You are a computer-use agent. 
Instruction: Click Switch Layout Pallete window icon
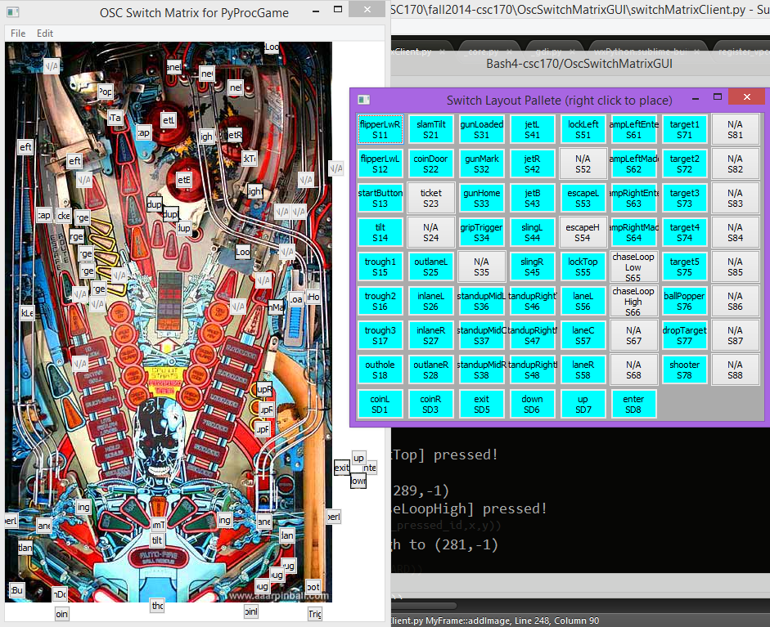364,100
